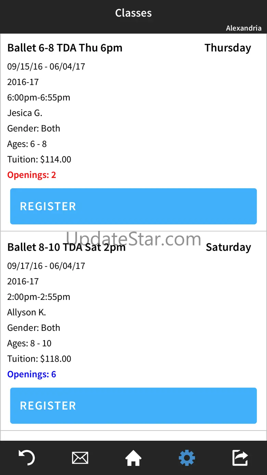Tap instructor name Jesica G.

tap(25, 113)
